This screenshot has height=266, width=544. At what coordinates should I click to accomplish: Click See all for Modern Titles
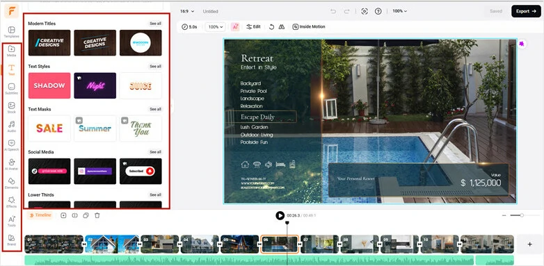click(155, 24)
